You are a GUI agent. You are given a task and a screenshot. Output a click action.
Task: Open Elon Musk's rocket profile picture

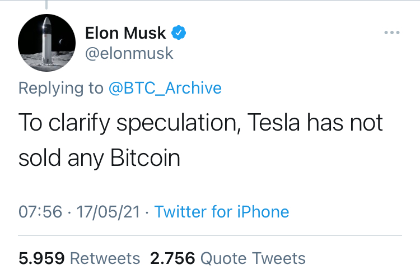click(x=47, y=43)
